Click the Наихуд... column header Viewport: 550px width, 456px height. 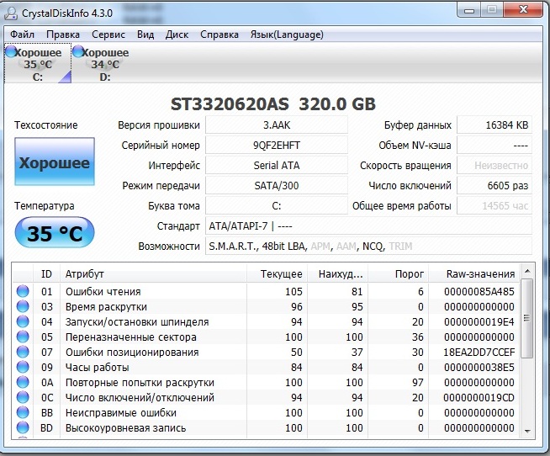(x=338, y=273)
